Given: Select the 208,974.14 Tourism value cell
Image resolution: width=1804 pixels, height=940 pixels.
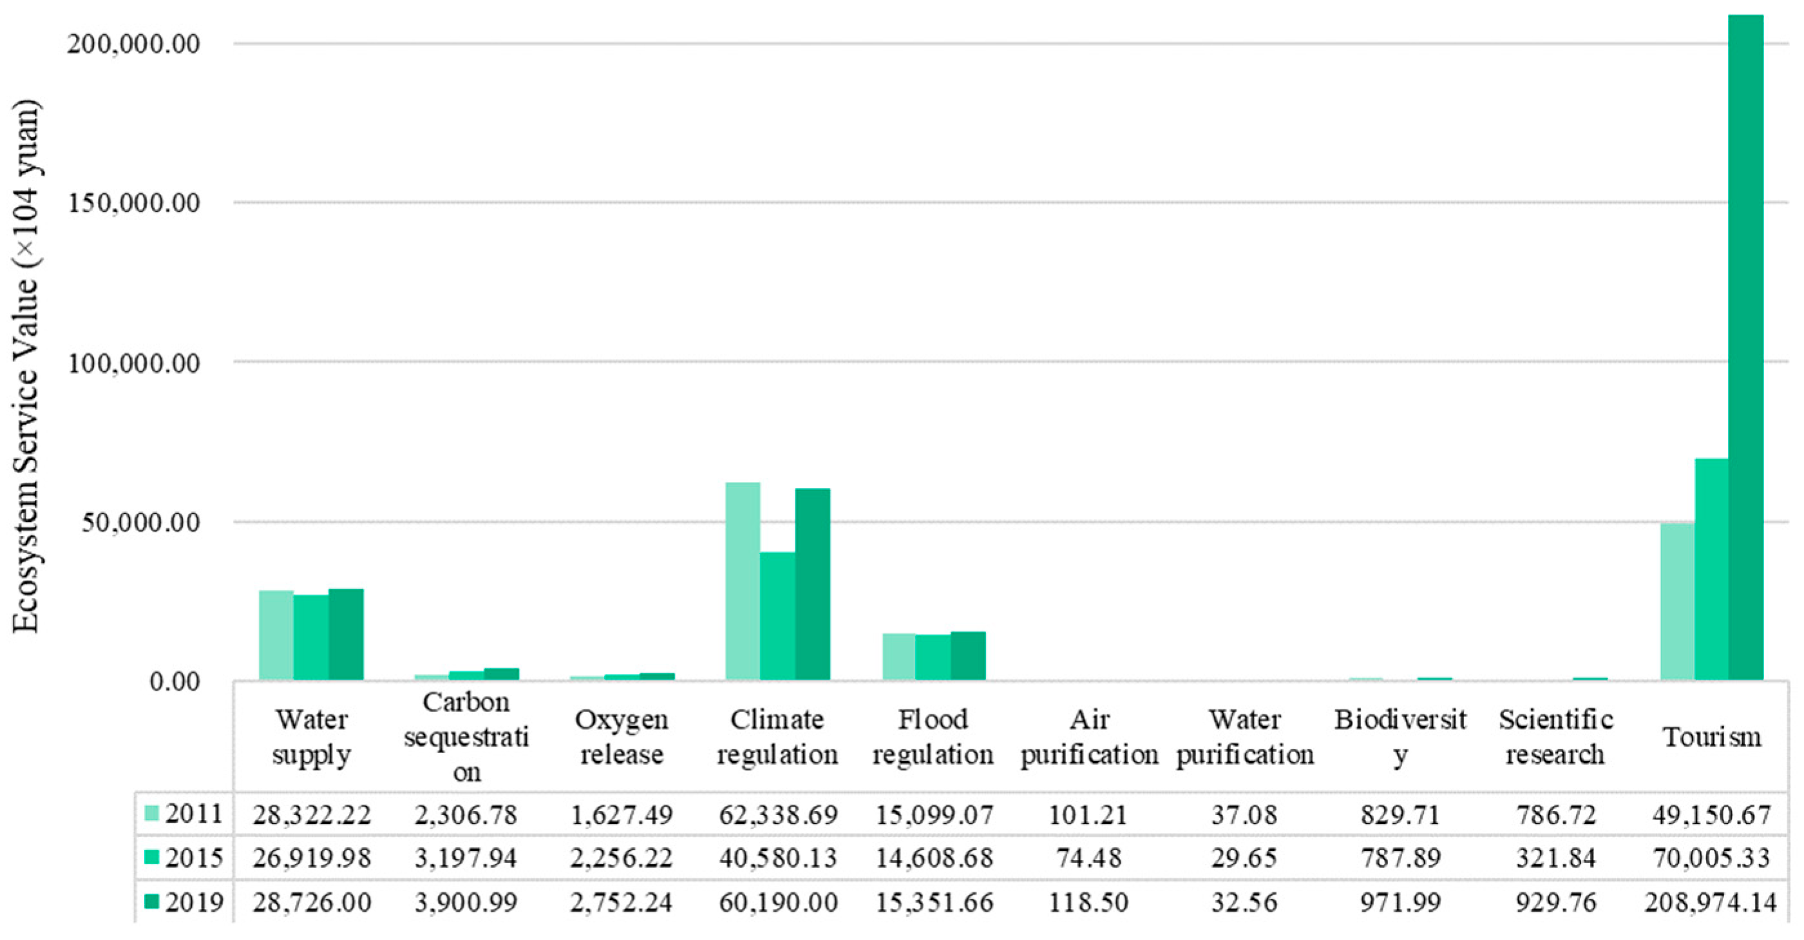Looking at the screenshot, I should click(x=1711, y=902).
